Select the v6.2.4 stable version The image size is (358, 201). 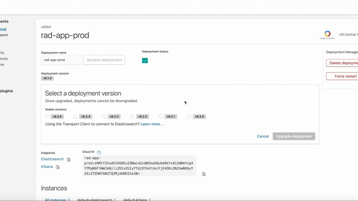76,117
